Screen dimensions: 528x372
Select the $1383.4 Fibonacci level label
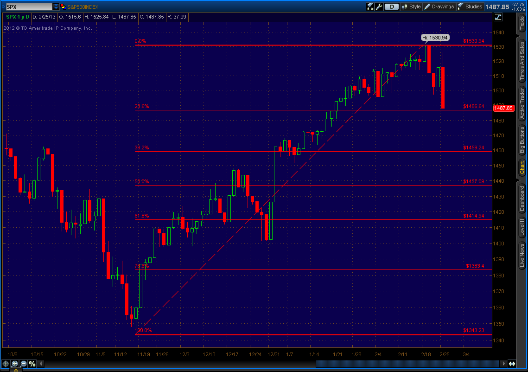tap(475, 266)
